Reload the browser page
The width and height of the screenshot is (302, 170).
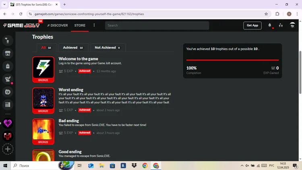[21, 14]
